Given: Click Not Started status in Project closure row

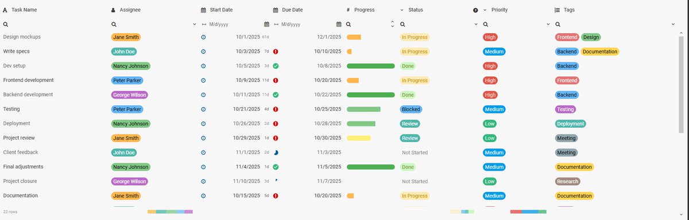Looking at the screenshot, I should tap(415, 181).
